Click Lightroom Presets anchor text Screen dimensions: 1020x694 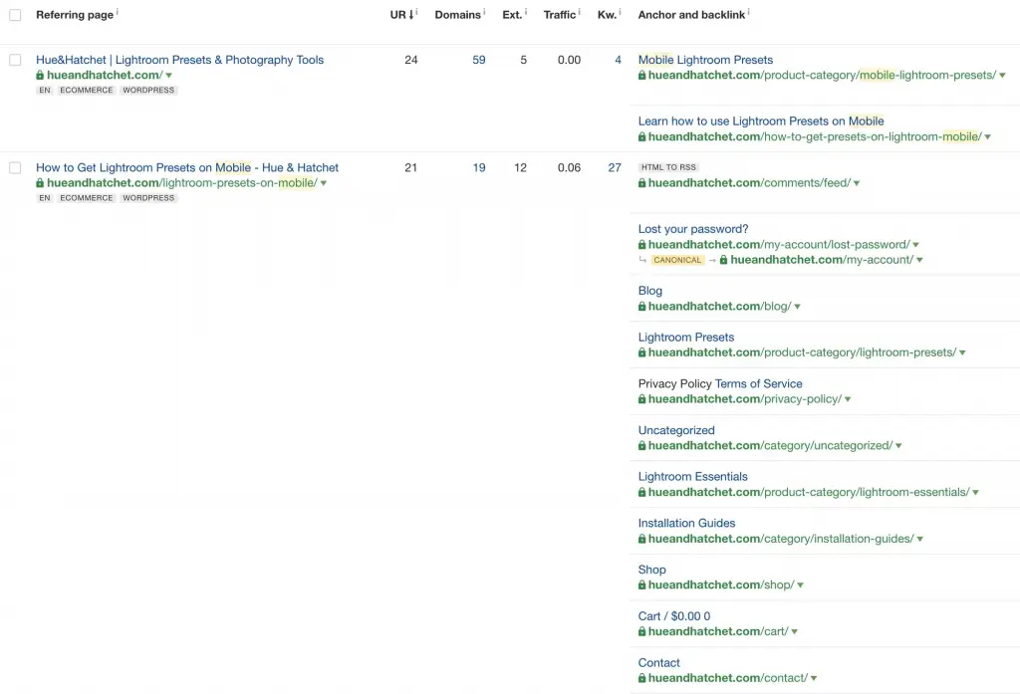click(x=685, y=337)
